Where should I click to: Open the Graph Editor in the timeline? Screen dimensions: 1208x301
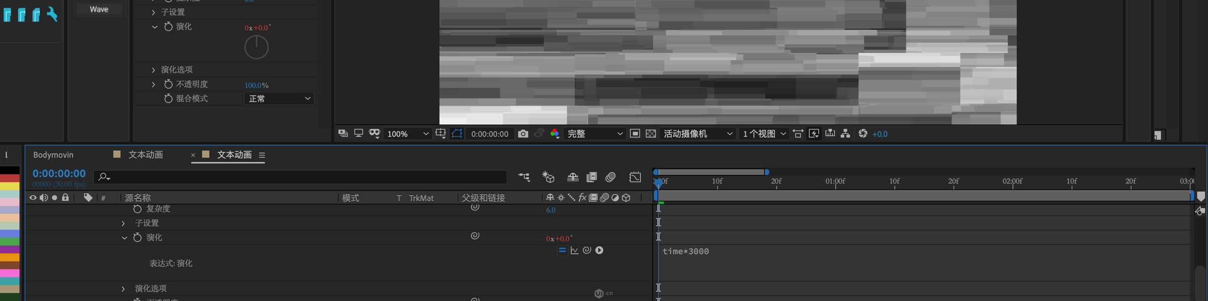[635, 177]
